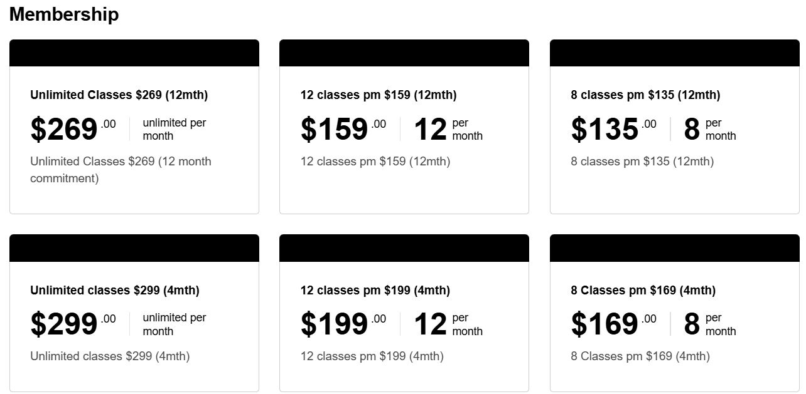
Task: Click black header of $169 membership card
Action: 675,248
